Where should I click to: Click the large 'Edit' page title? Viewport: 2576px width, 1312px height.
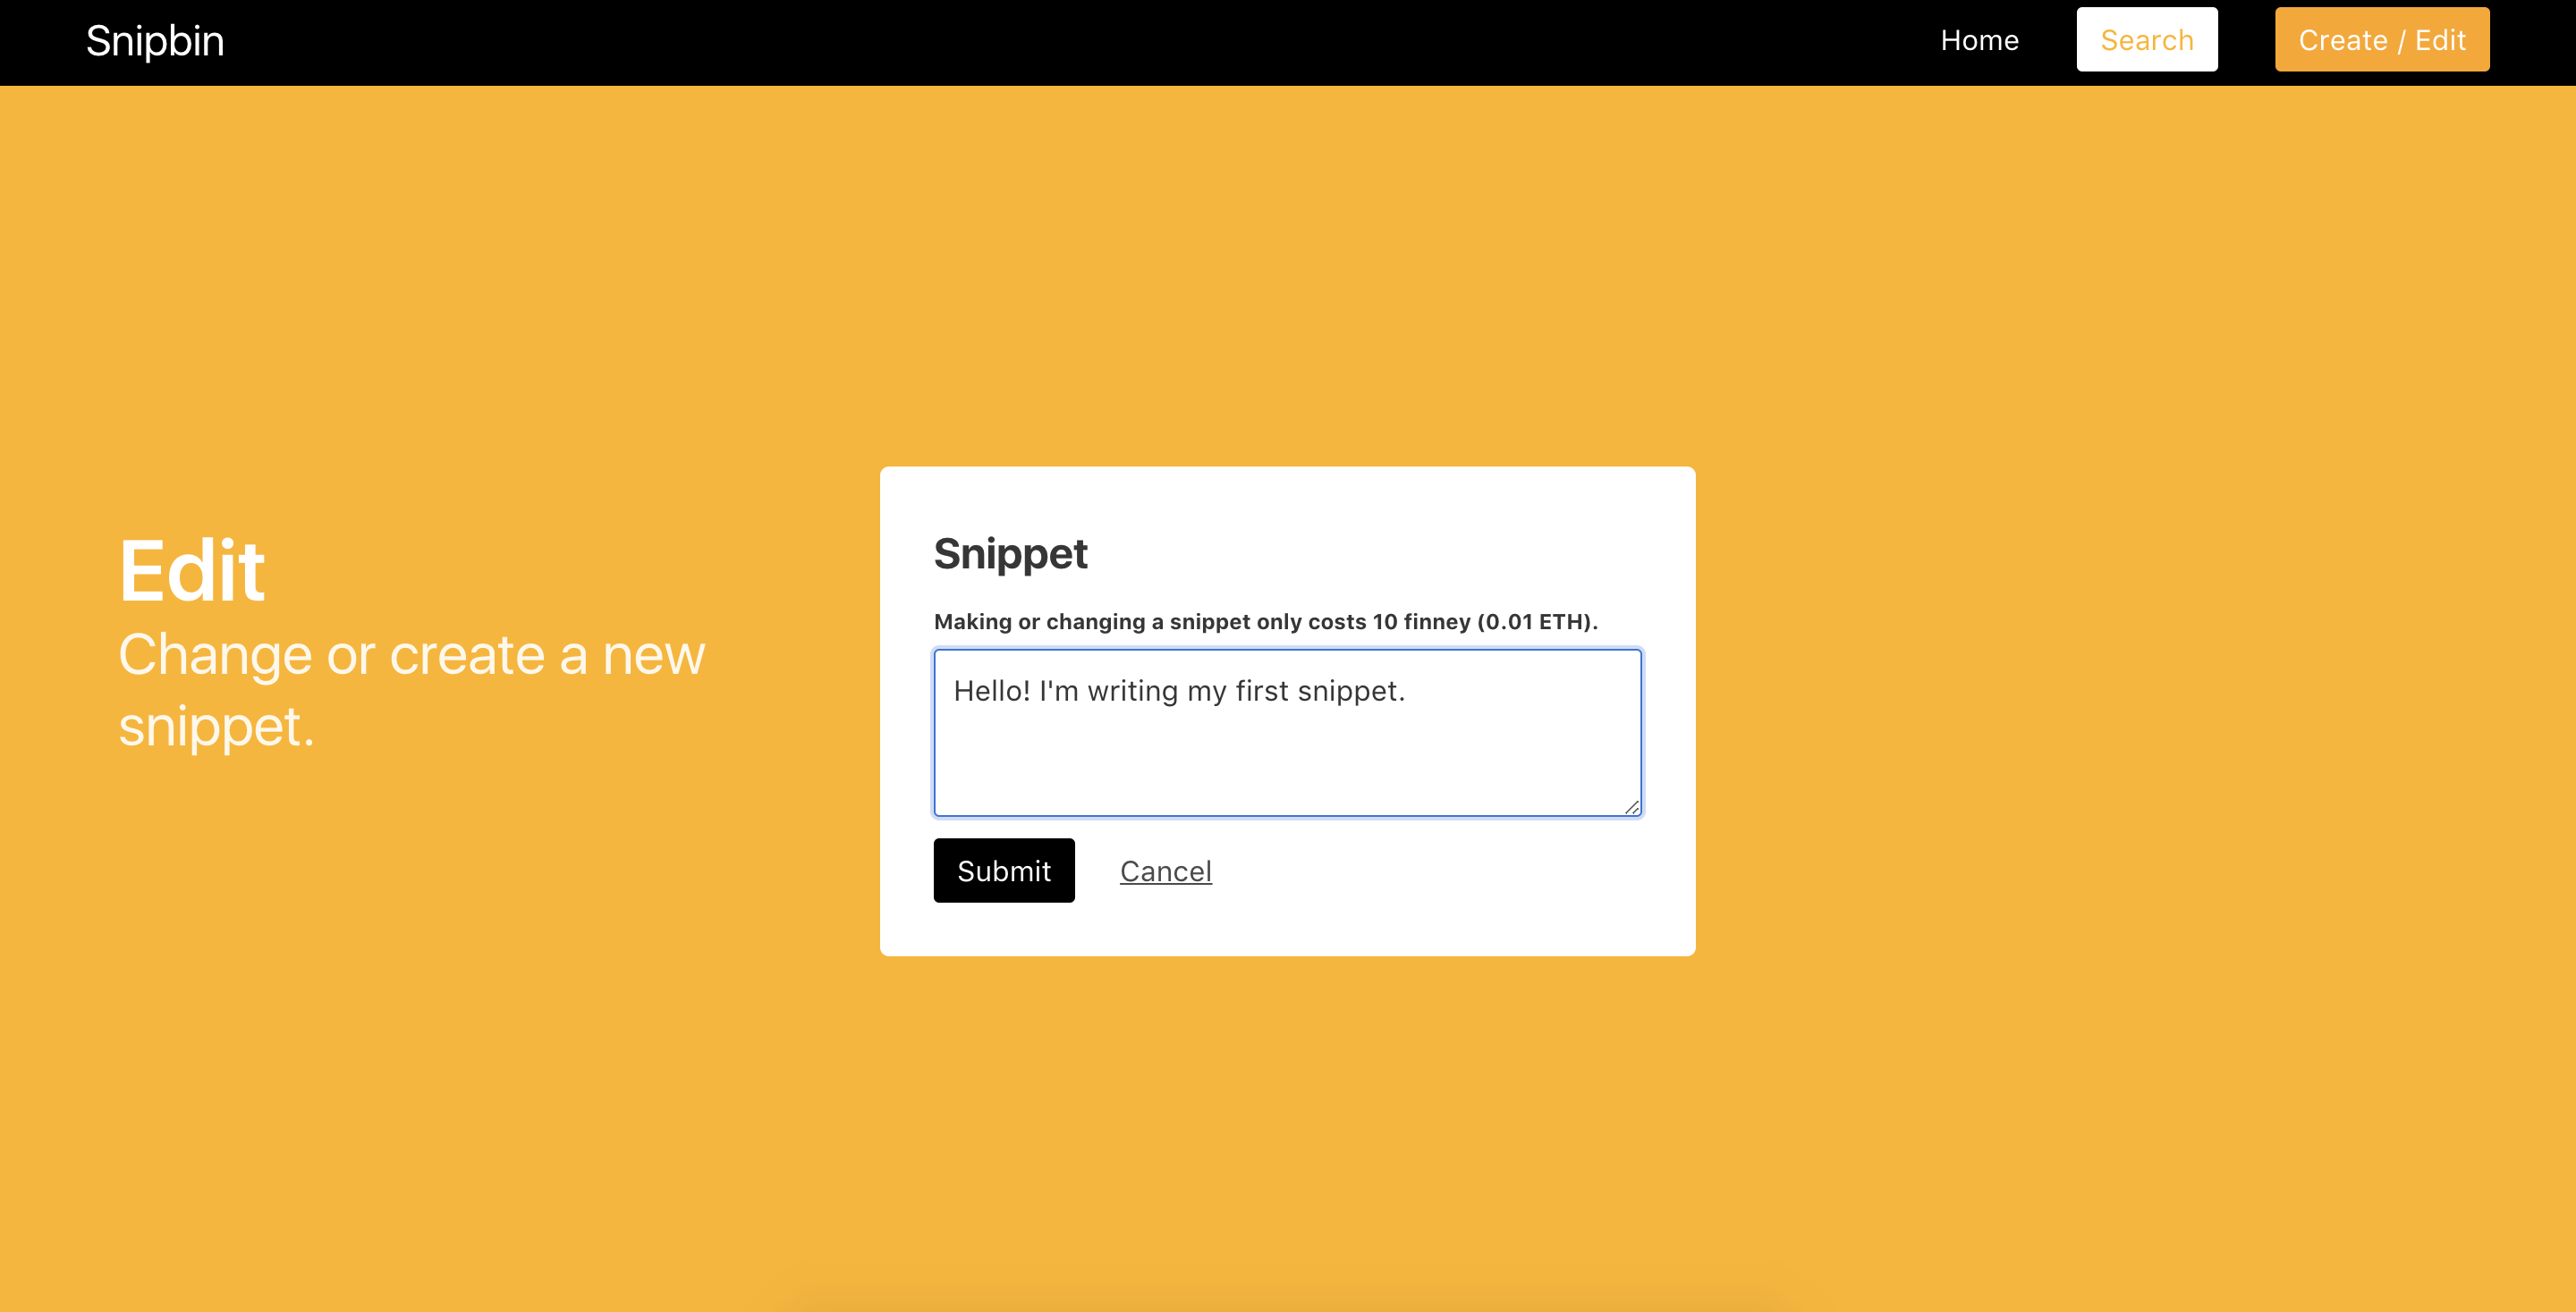tap(192, 570)
